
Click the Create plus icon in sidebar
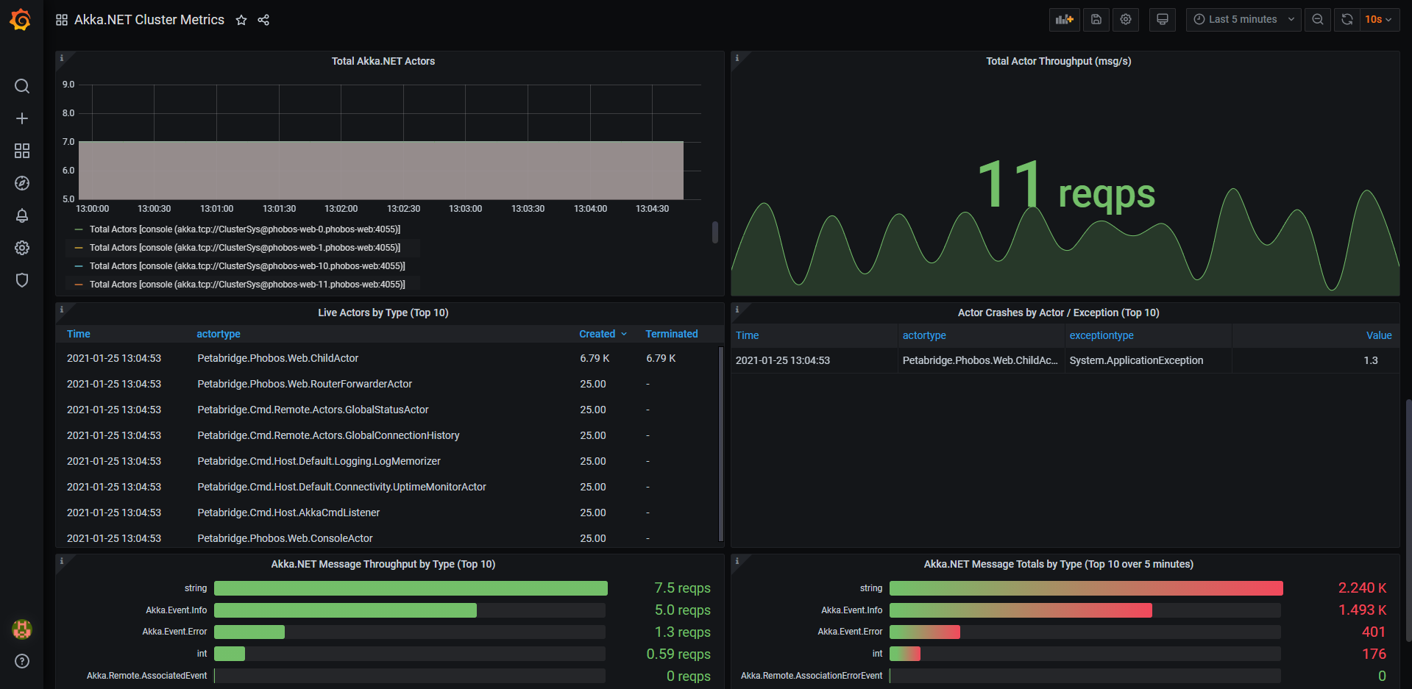22,118
